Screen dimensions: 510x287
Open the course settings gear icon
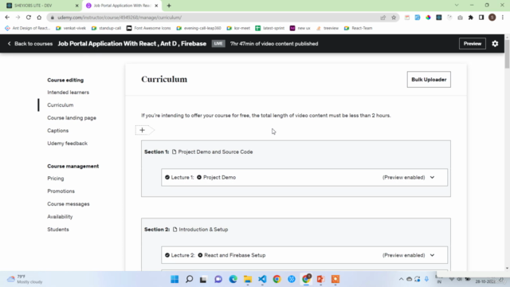(x=495, y=44)
